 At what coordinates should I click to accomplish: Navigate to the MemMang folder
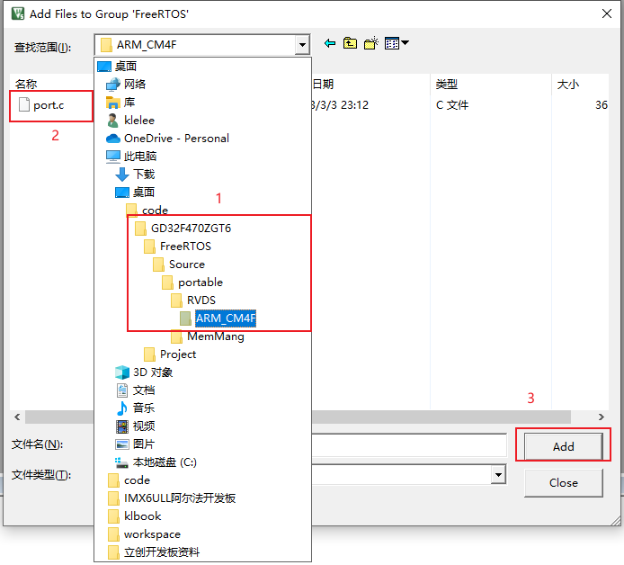coord(215,336)
